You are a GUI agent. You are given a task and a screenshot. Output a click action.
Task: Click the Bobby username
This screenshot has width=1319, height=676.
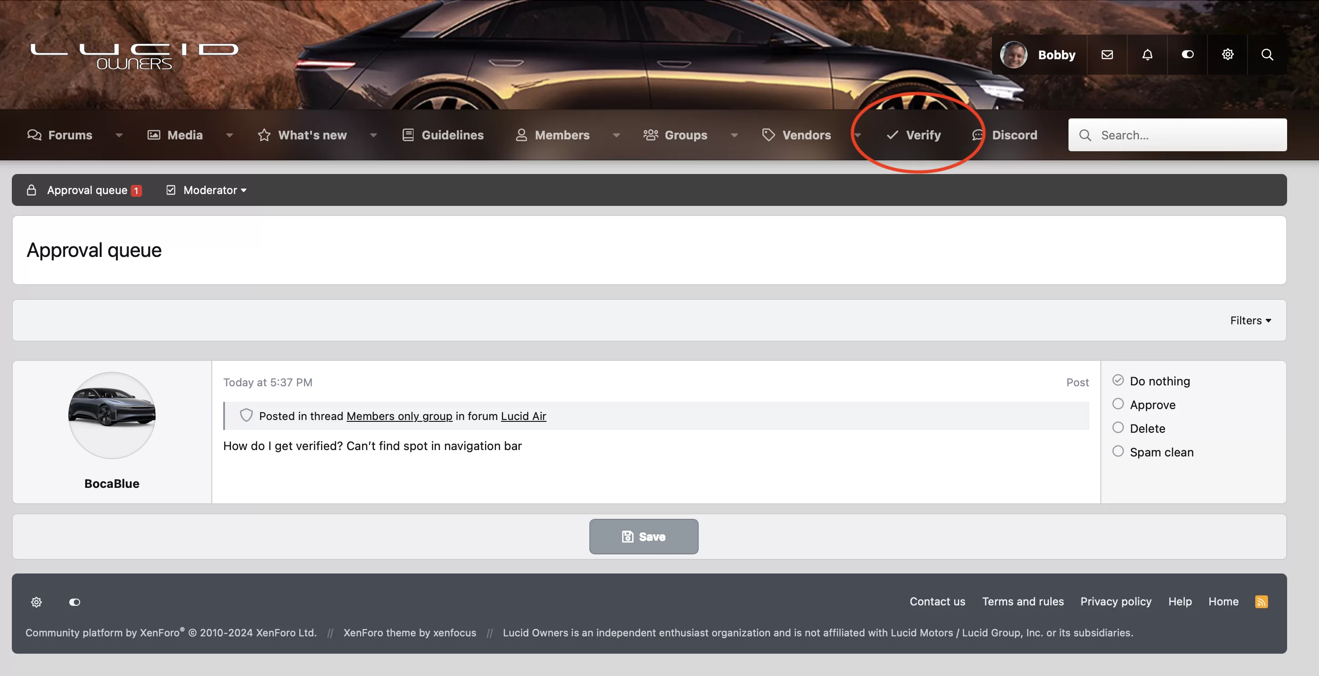[x=1057, y=55]
